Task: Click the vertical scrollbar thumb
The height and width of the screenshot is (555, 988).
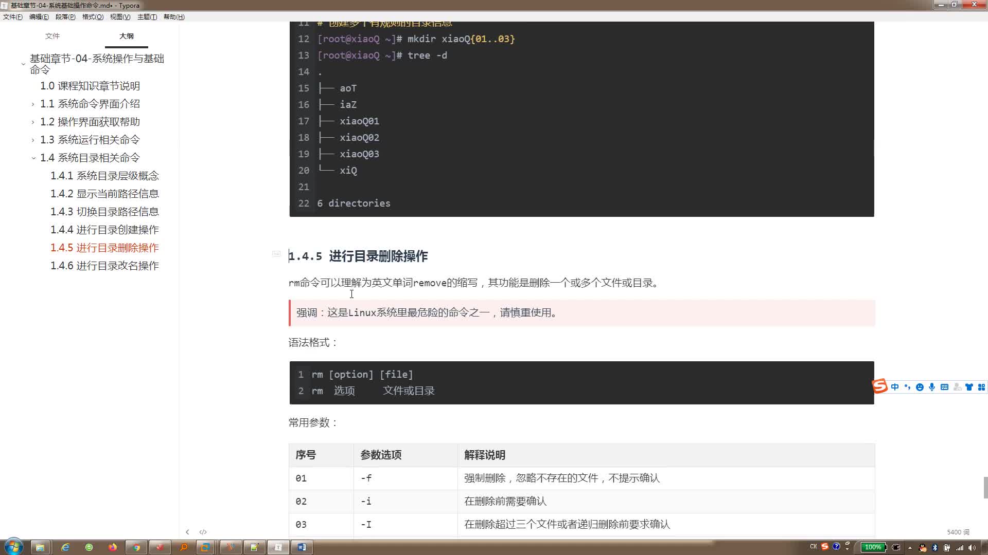Action: click(x=985, y=488)
